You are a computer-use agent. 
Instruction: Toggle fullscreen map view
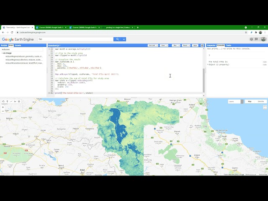click(x=265, y=107)
